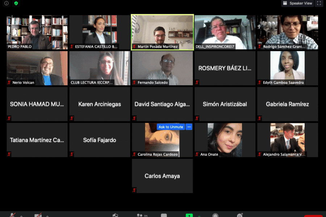Start recording with the Record icon
The width and height of the screenshot is (326, 217).
point(215,216)
